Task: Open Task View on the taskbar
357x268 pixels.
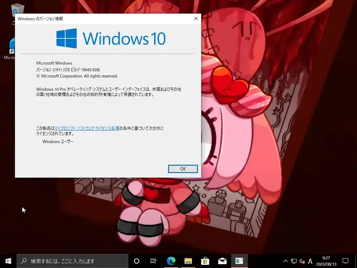Action: click(153, 261)
